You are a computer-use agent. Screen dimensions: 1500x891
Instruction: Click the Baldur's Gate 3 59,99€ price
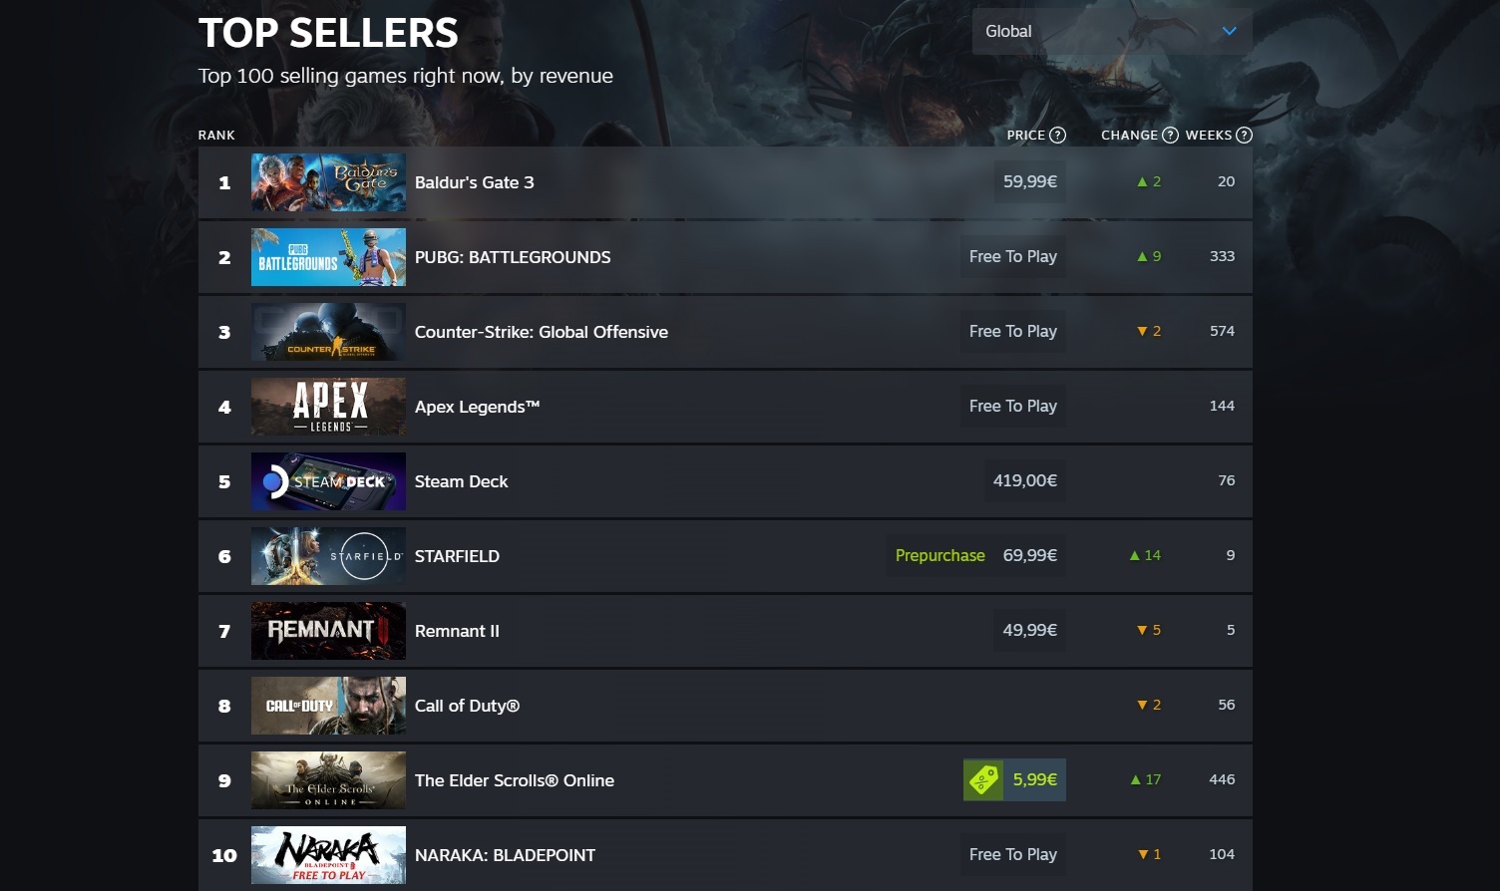coord(1030,182)
